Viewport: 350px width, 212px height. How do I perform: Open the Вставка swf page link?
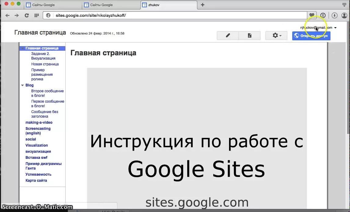(x=36, y=158)
